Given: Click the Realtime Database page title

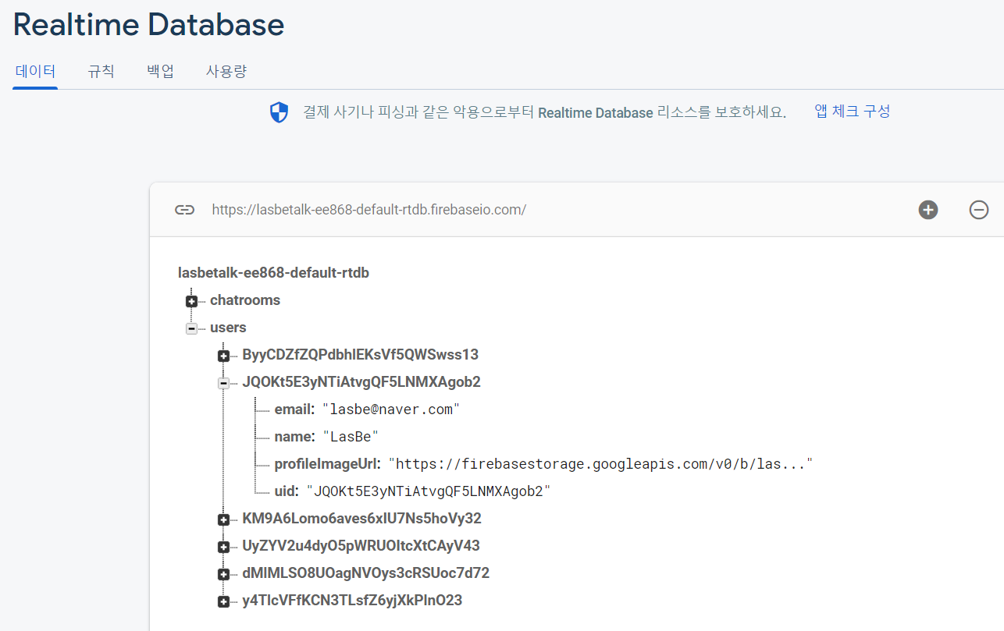Looking at the screenshot, I should point(148,25).
